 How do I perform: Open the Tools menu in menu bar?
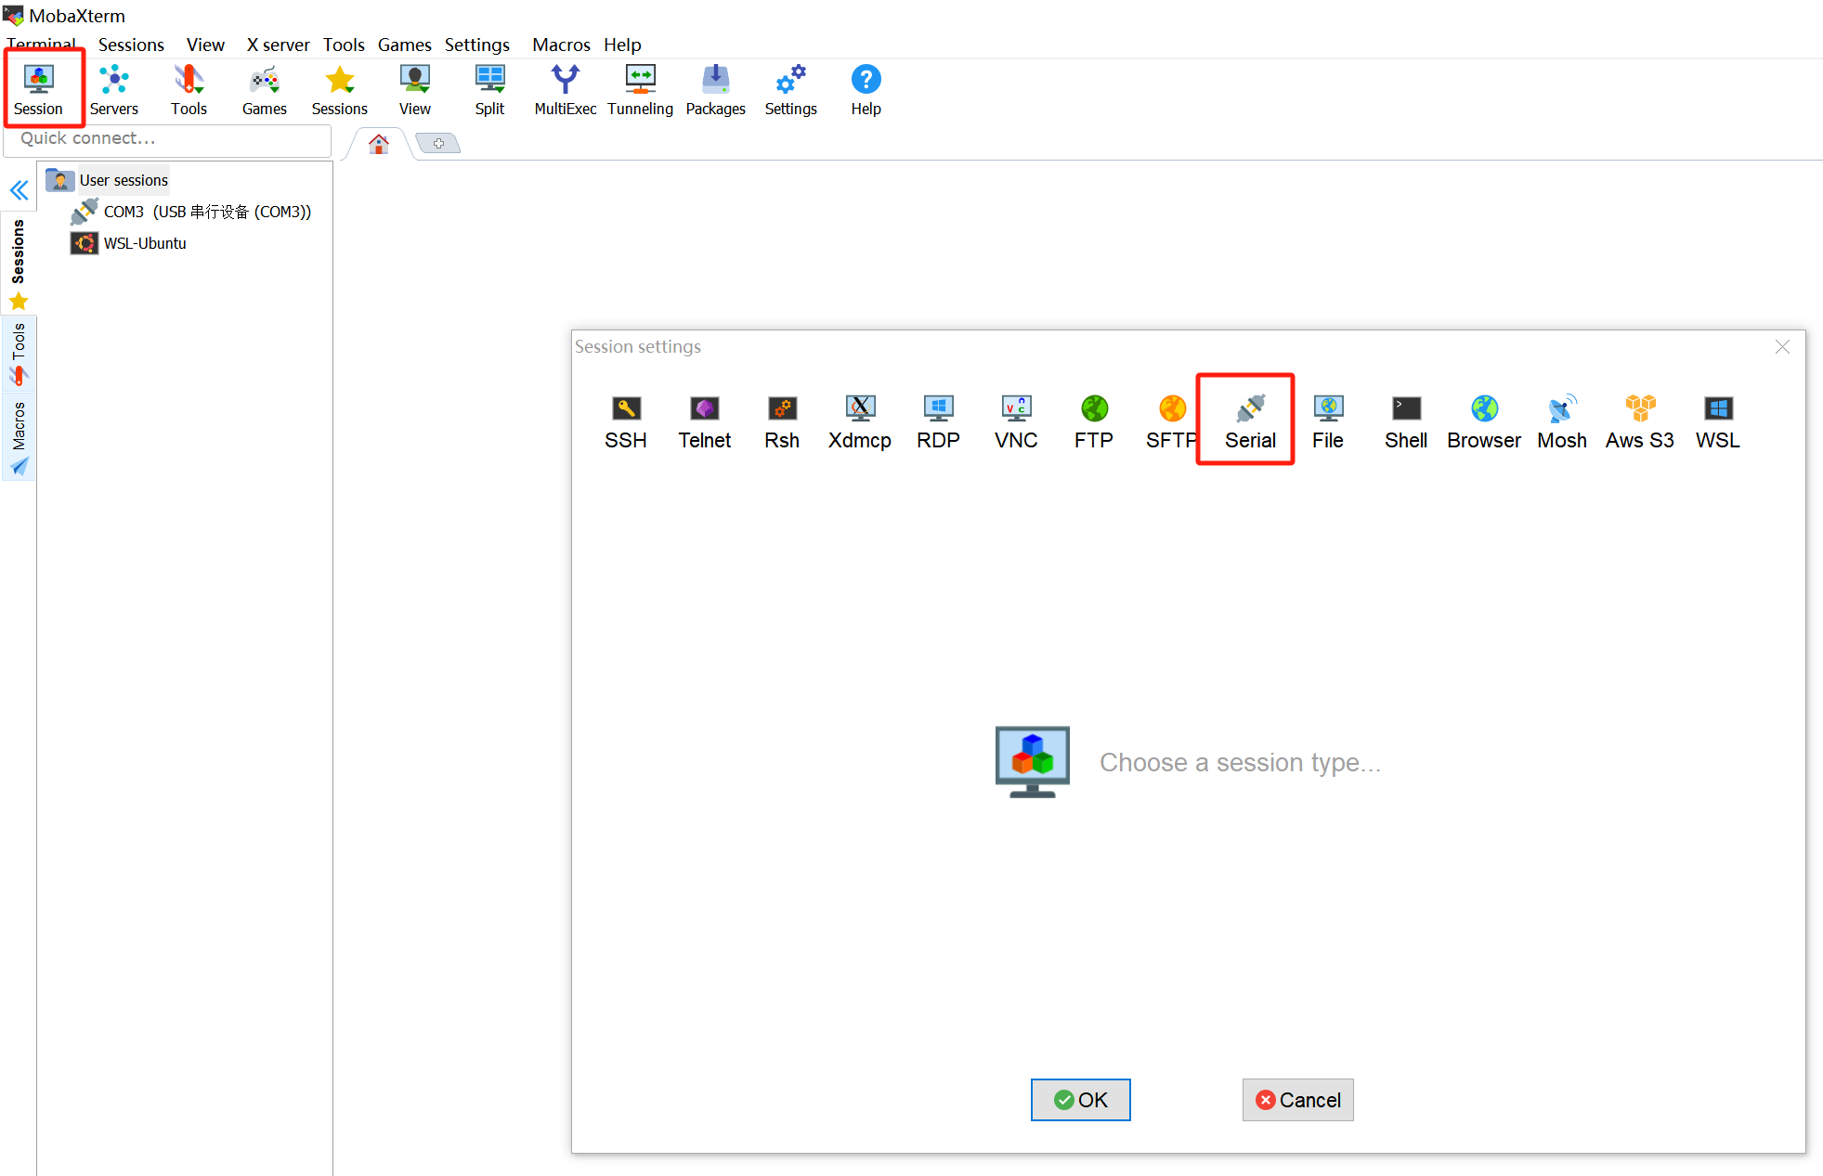(x=344, y=45)
